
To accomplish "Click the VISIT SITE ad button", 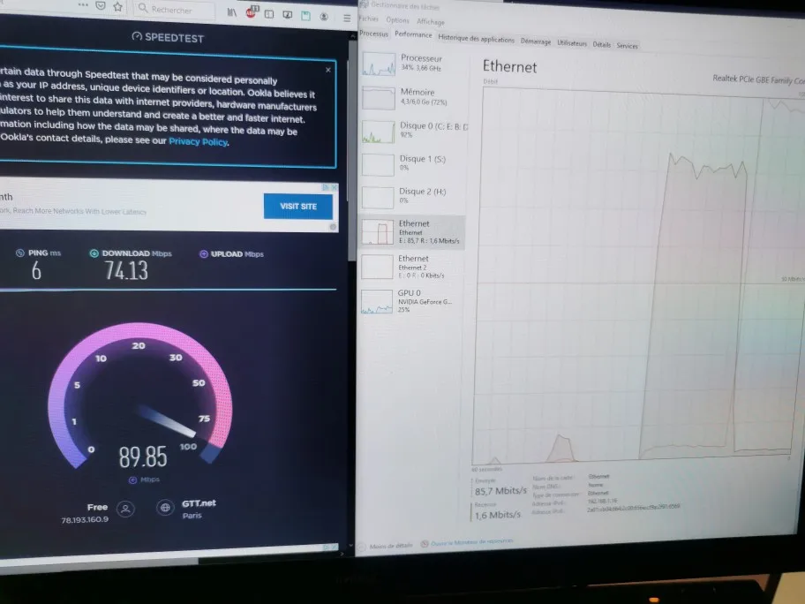I will 297,206.
